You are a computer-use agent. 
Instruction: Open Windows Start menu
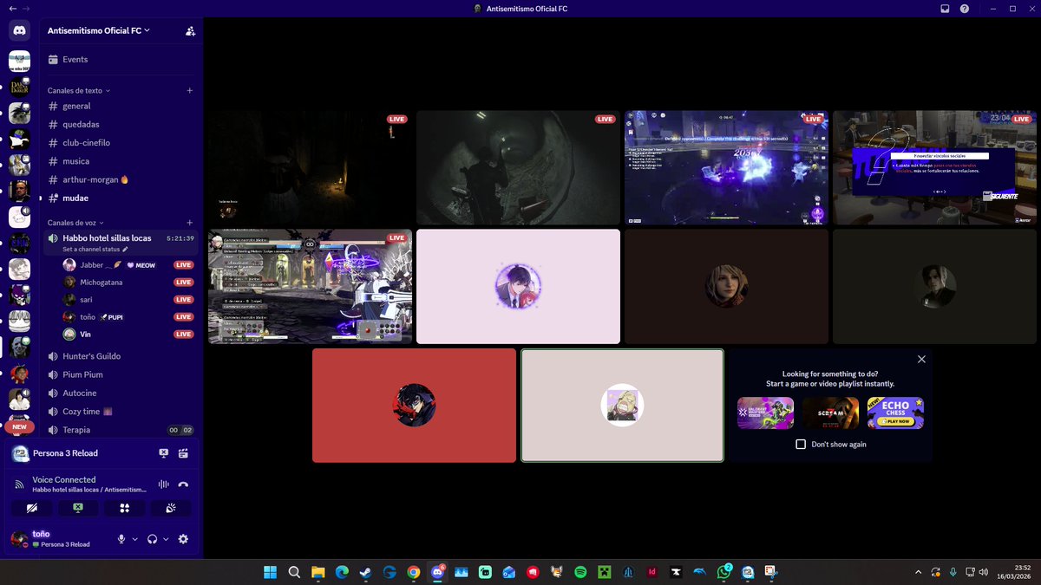(x=270, y=572)
